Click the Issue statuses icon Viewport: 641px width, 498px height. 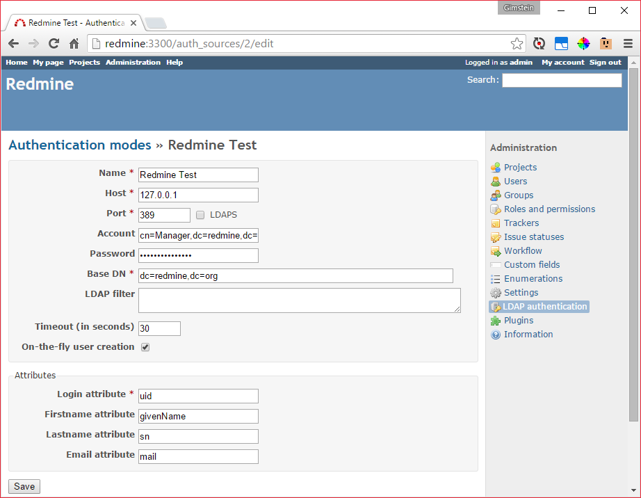tap(496, 237)
